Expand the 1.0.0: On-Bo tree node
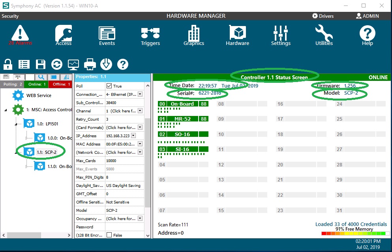392x252 pixels. coord(26,138)
